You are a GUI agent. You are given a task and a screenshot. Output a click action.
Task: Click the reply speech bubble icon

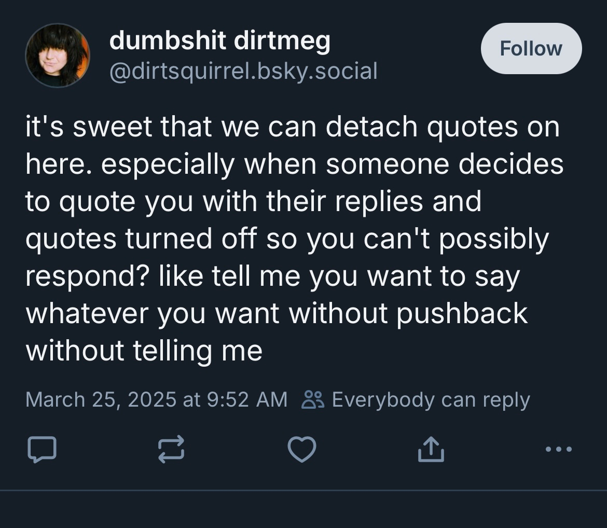pyautogui.click(x=42, y=449)
